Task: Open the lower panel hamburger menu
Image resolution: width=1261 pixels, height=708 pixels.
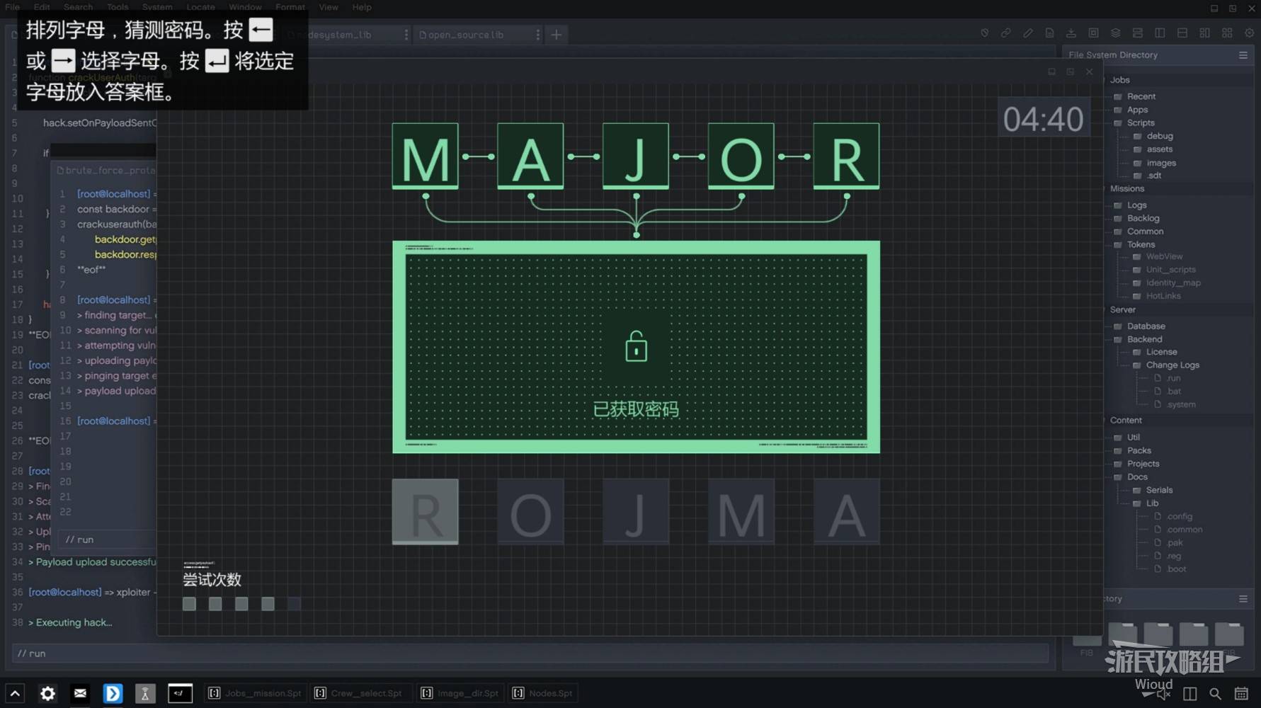Action: click(x=1243, y=598)
